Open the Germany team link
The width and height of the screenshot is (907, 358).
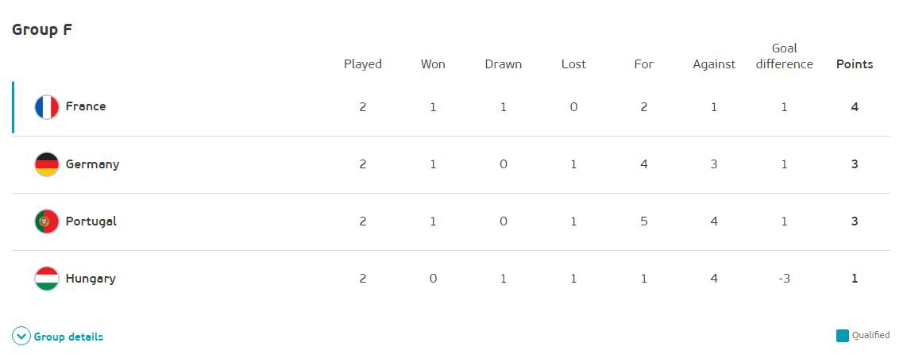(x=92, y=164)
